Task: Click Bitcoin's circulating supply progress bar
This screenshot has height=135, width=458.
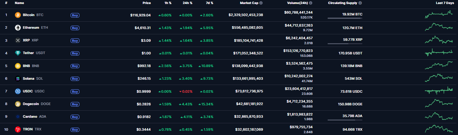Action: click(345, 18)
